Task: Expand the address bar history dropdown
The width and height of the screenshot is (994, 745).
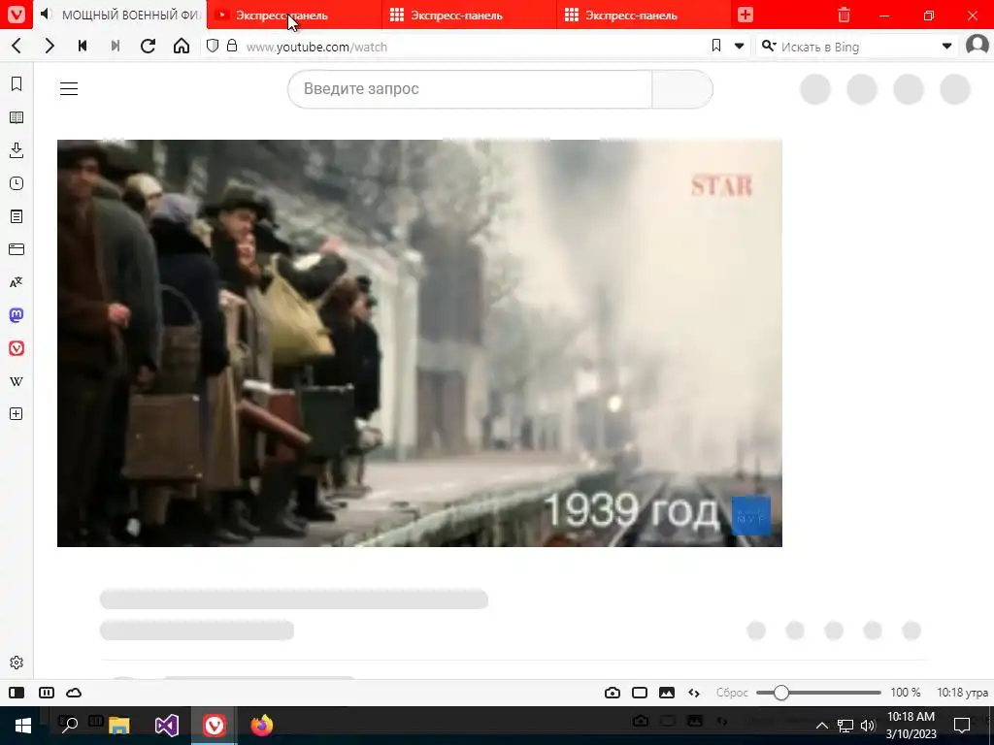Action: 739,46
